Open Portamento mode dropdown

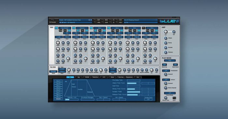coord(166,70)
